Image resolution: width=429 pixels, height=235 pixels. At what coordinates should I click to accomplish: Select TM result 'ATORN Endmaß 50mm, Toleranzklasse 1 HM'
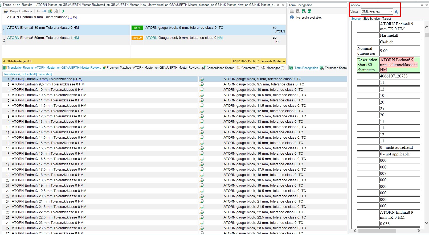[x=43, y=38]
